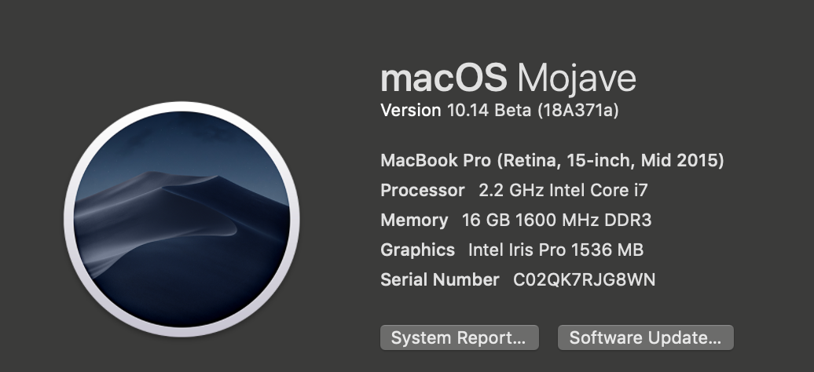Click the "Version" label text
The width and height of the screenshot is (814, 372).
(x=411, y=111)
